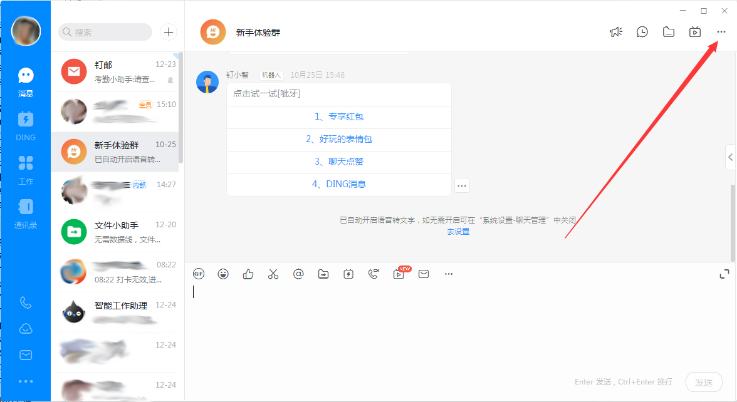Open the group announcement megaphone icon
Viewport: 737px width, 402px height.
(616, 31)
